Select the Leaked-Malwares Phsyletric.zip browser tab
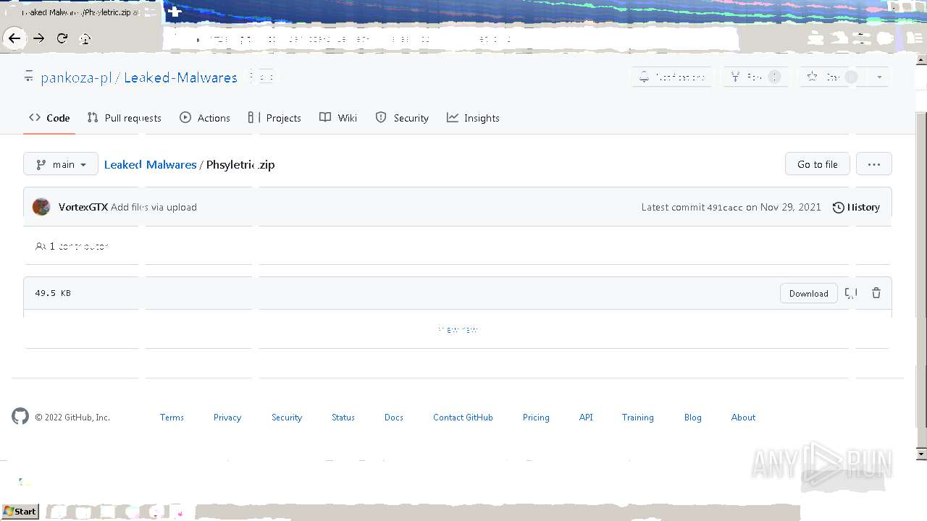 (80, 12)
